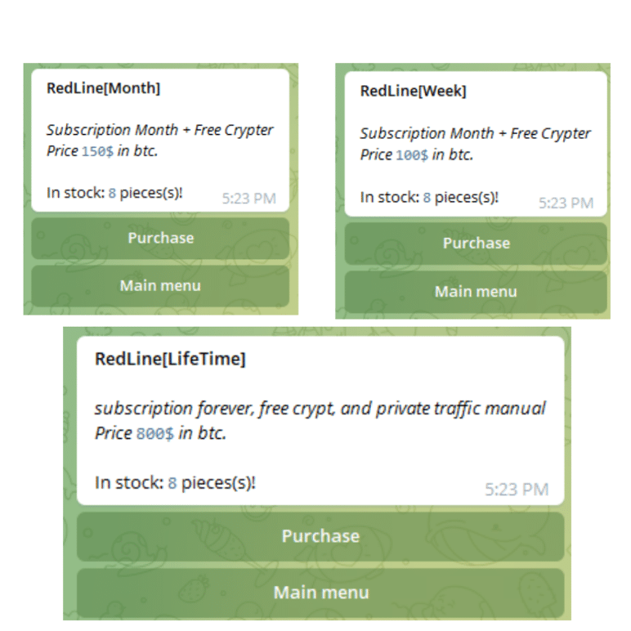Click the stock count in RedLine[Week] message
This screenshot has width=631, height=631.
427,197
